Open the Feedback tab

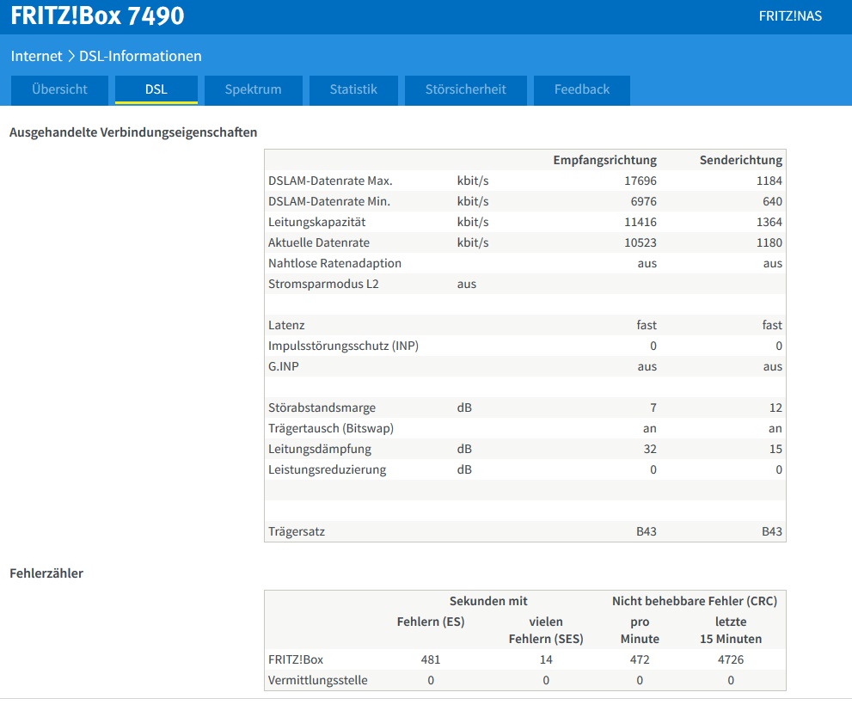coord(582,89)
